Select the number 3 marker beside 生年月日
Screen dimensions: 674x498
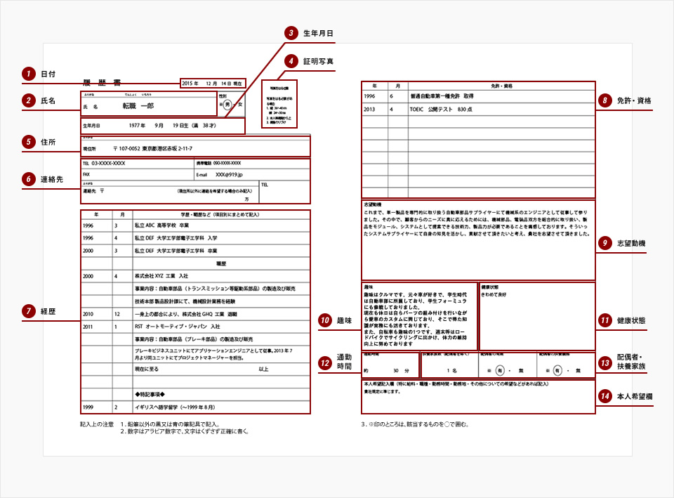[291, 33]
